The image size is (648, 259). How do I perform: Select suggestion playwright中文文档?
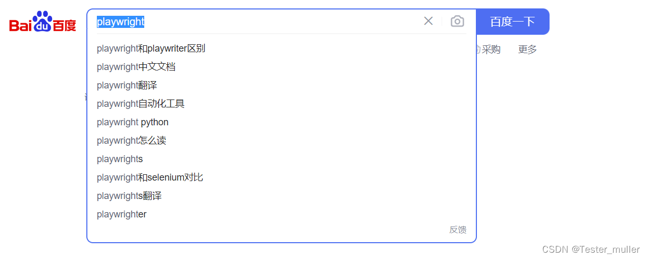click(136, 67)
